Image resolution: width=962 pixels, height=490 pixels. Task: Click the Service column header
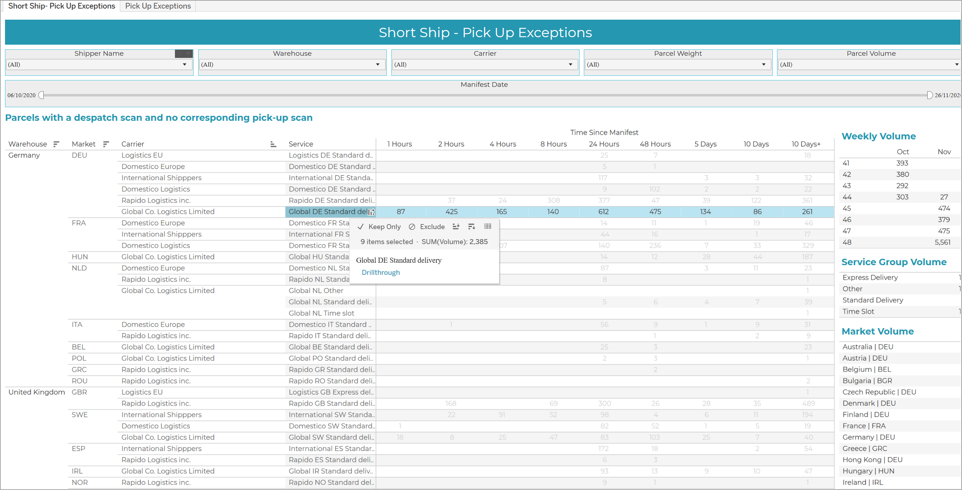tap(301, 144)
